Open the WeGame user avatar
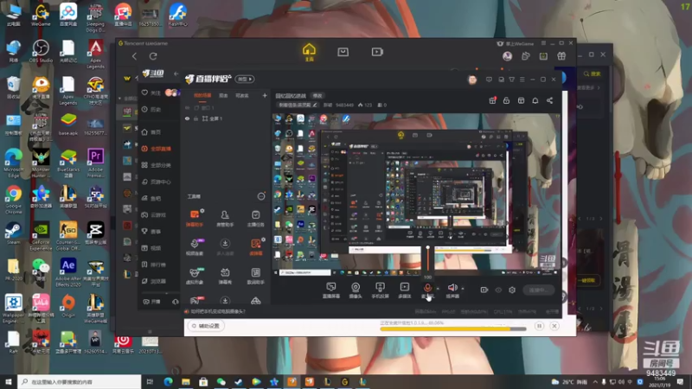The height and width of the screenshot is (389, 692). [507, 56]
